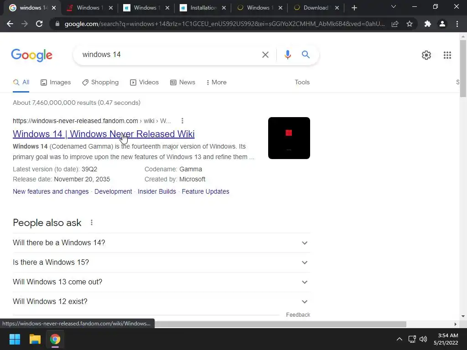Screen dimensions: 467x350
Task: Click the view site information lock icon
Action: click(57, 24)
